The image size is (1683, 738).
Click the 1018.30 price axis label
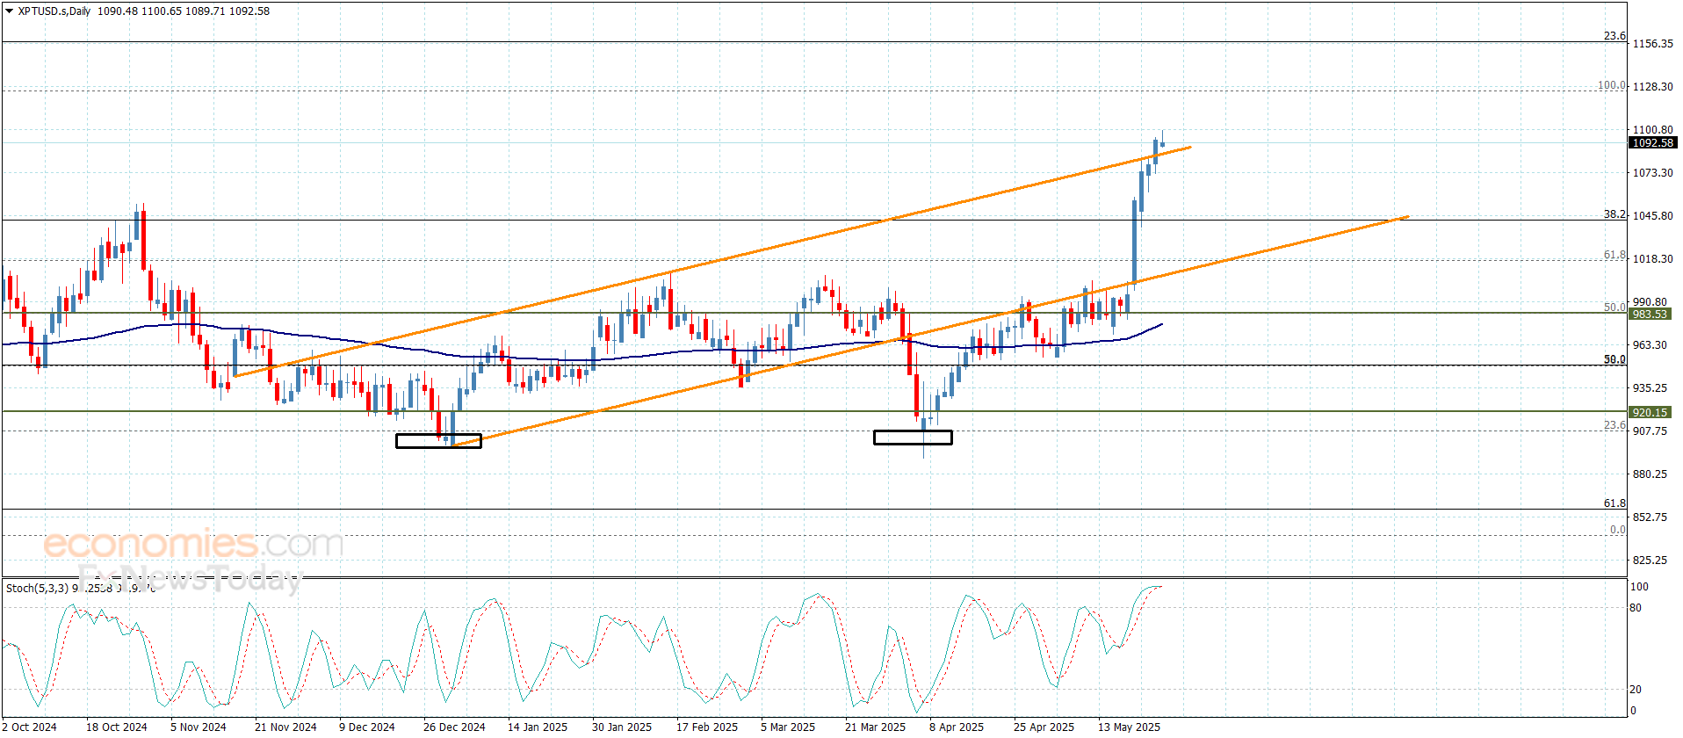1652,259
